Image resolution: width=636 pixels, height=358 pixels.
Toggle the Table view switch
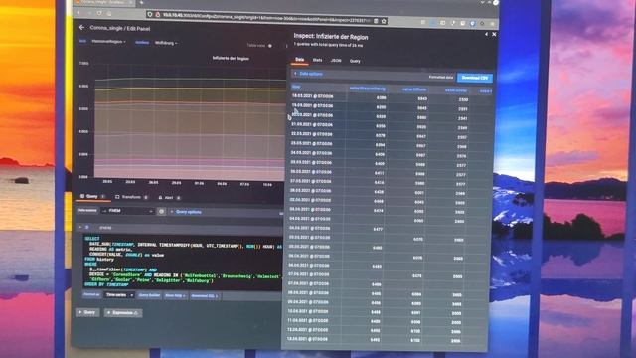(x=270, y=46)
